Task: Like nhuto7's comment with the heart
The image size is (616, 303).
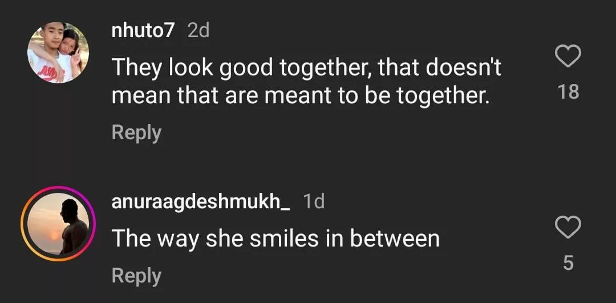Action: pos(568,57)
